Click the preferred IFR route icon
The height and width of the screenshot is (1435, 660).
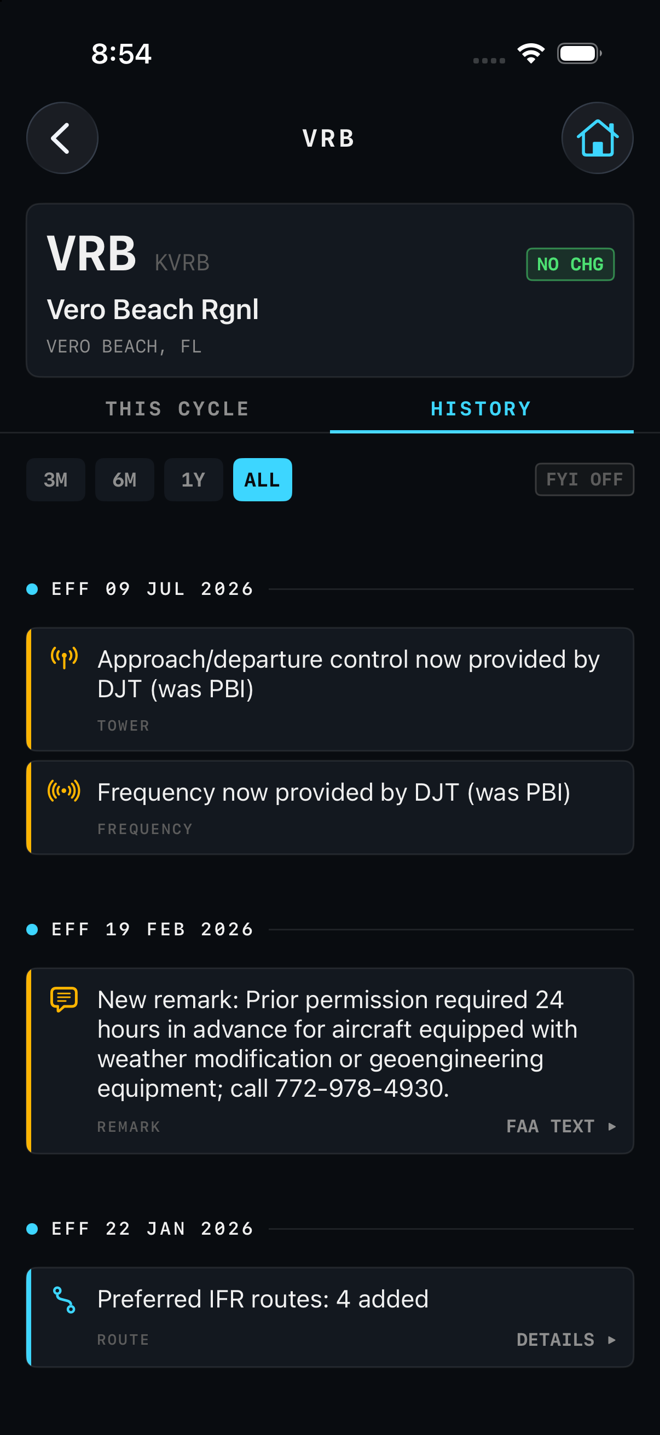pos(64,1300)
